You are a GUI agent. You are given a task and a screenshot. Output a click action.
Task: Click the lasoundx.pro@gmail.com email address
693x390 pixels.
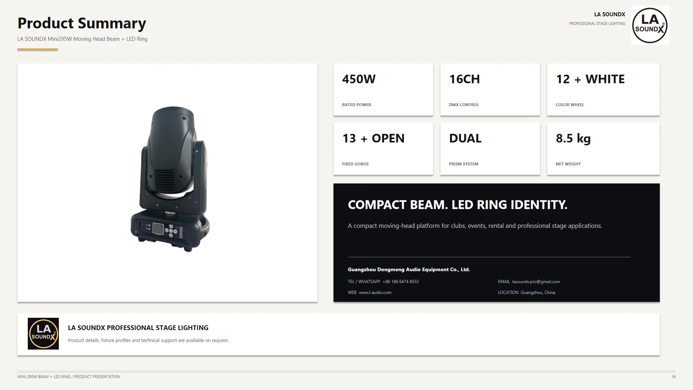pyautogui.click(x=536, y=282)
